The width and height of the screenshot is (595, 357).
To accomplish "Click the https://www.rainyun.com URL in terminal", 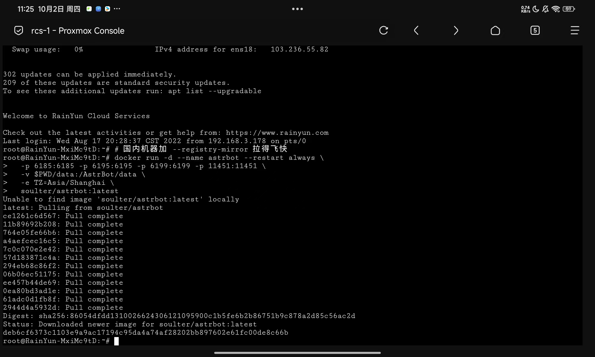I will coord(277,133).
